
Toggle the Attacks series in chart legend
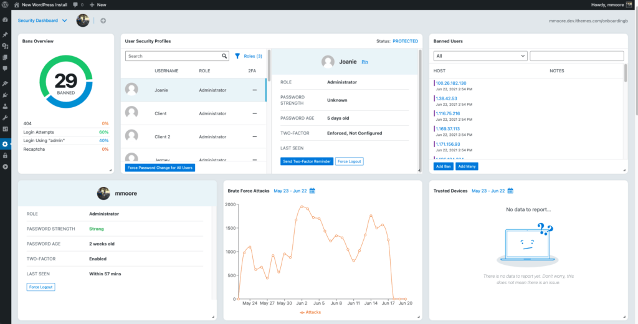click(x=310, y=312)
